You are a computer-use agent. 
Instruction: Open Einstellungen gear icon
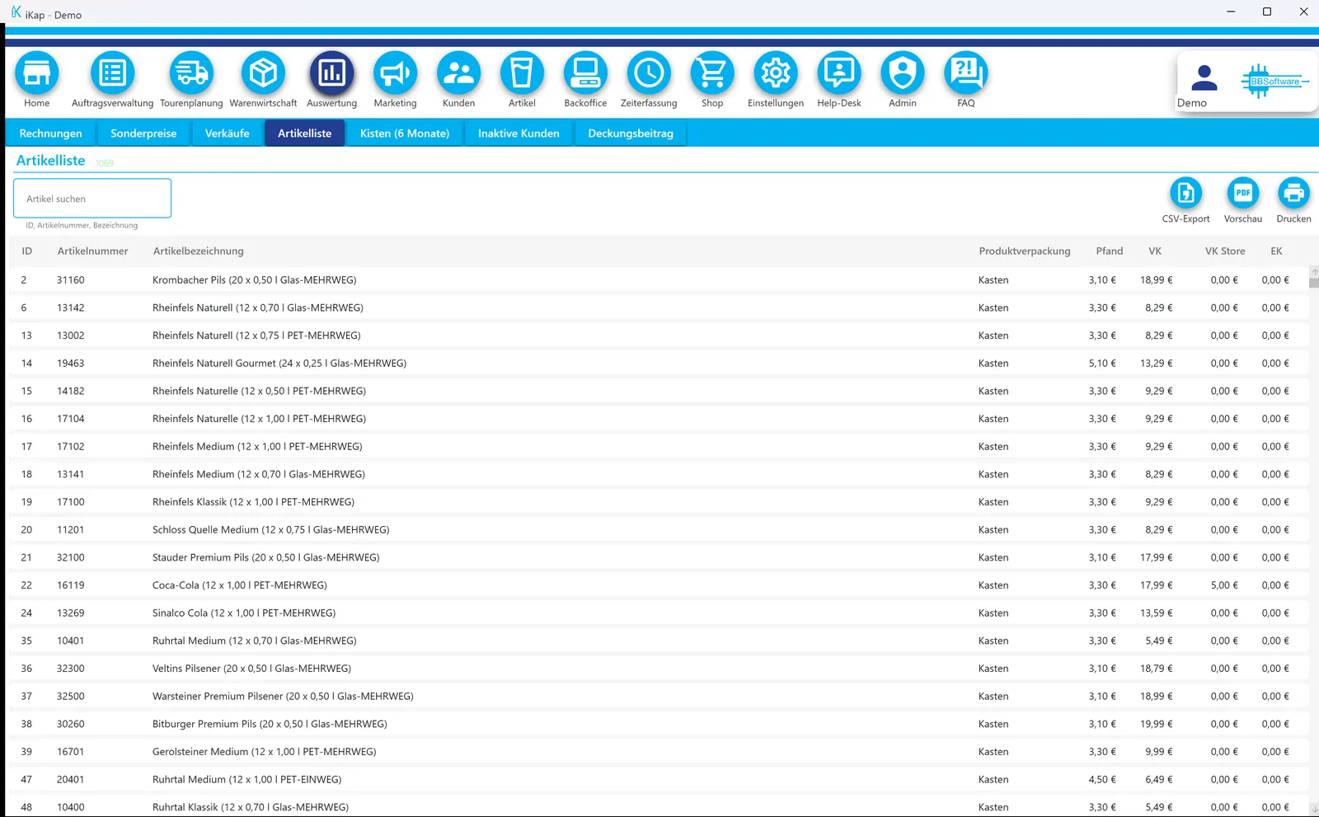coord(776,73)
